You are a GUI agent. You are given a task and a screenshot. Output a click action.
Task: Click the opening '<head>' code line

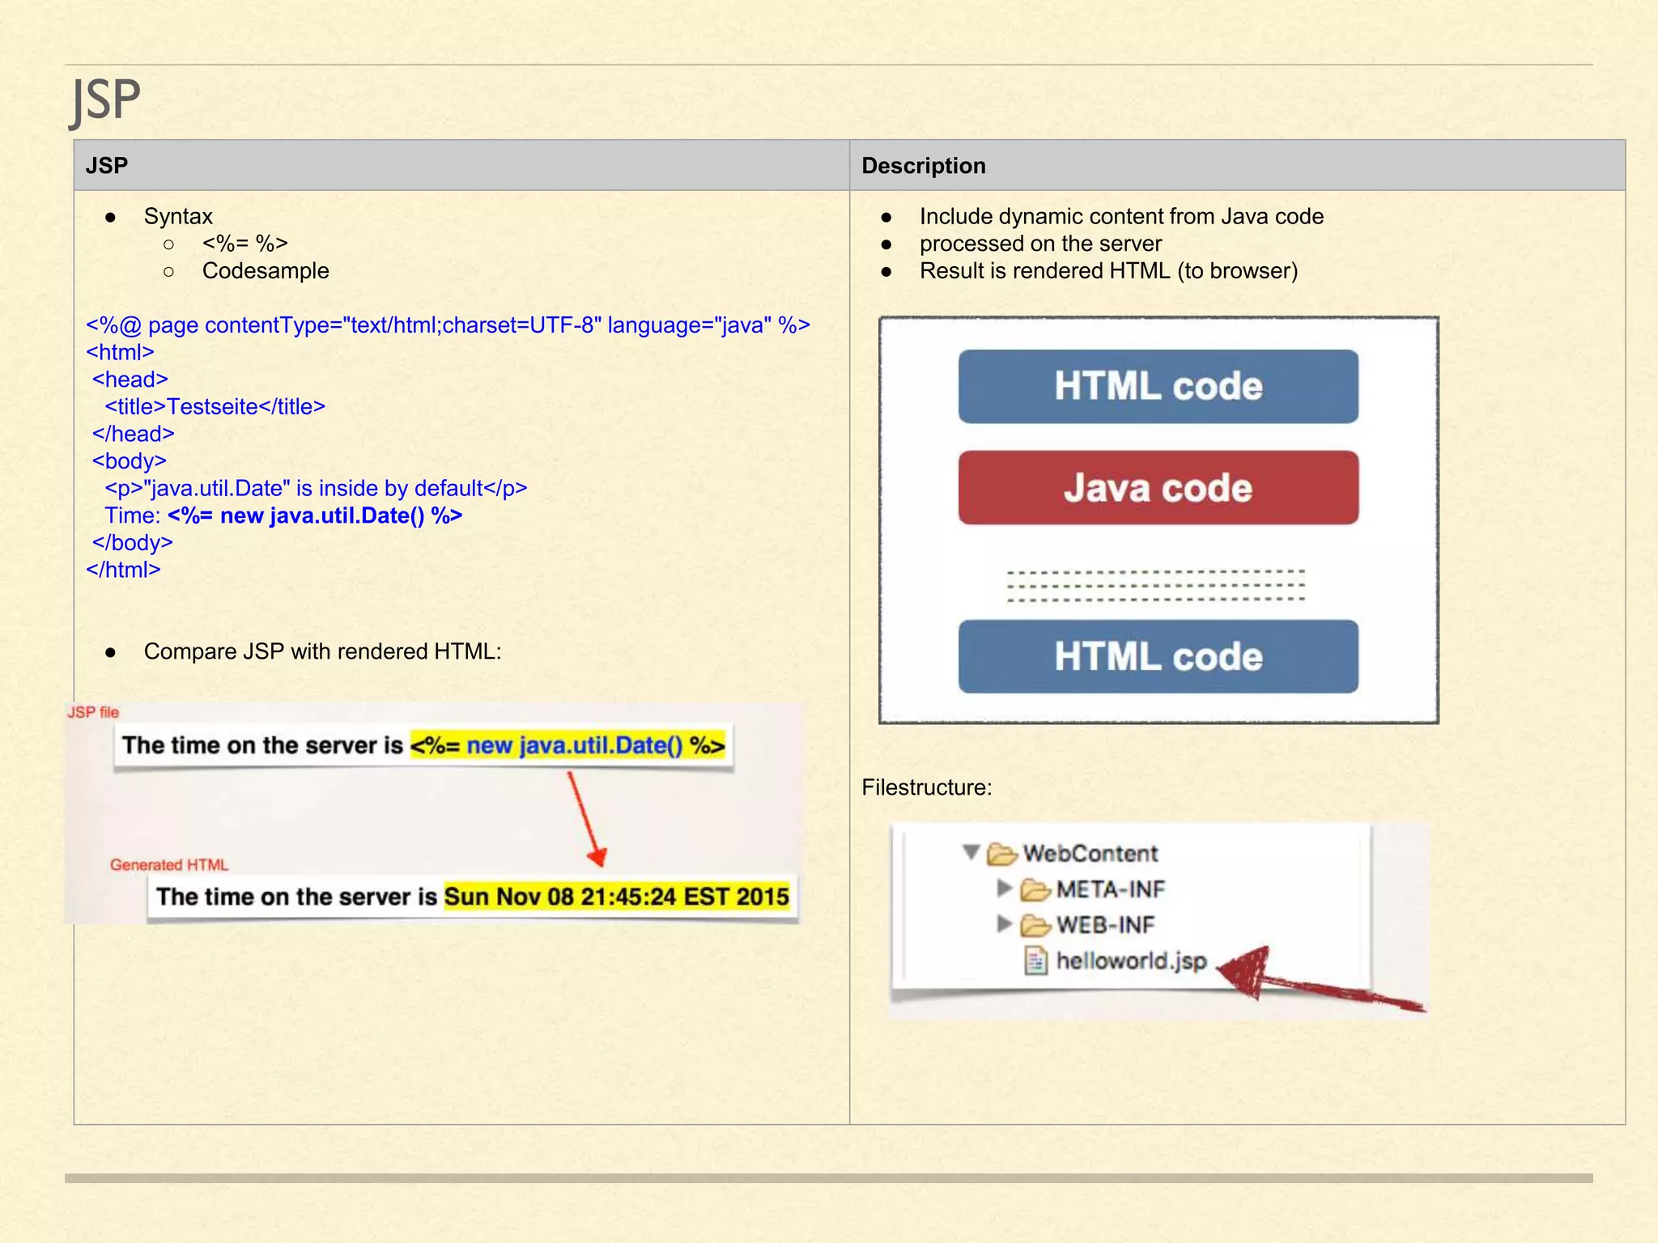click(x=130, y=380)
